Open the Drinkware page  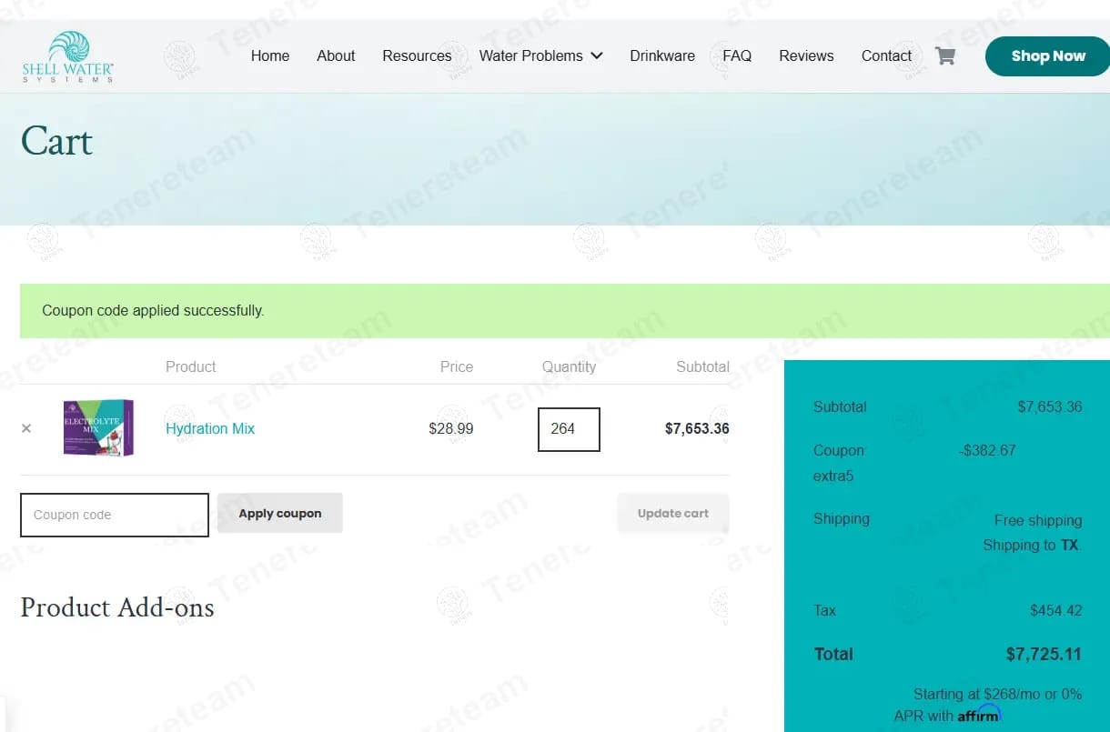pyautogui.click(x=662, y=55)
